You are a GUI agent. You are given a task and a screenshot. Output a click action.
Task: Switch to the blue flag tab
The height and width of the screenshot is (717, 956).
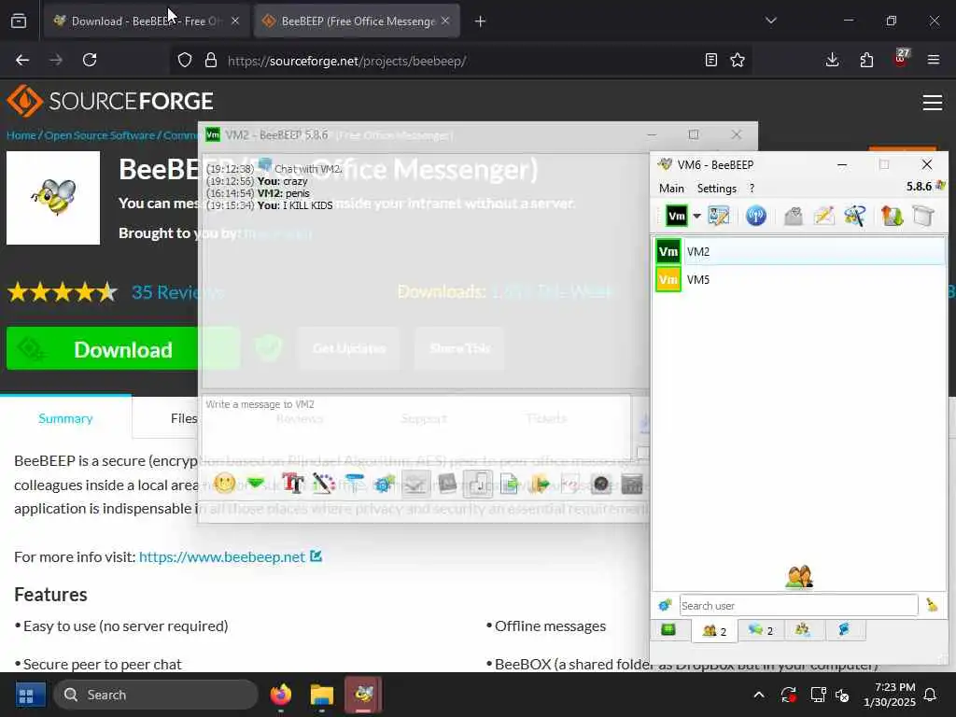[844, 630]
